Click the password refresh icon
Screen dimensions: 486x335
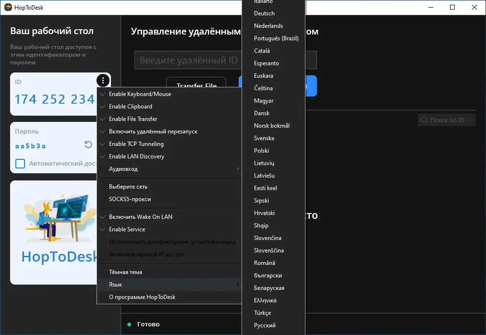(87, 145)
